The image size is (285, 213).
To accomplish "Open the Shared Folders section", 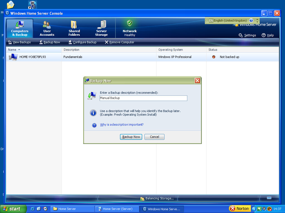I will click(x=74, y=28).
